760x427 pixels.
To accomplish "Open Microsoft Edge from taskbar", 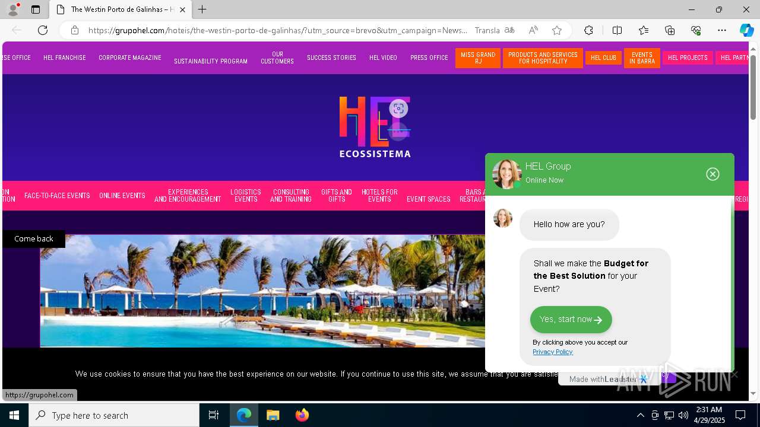I will click(x=244, y=415).
